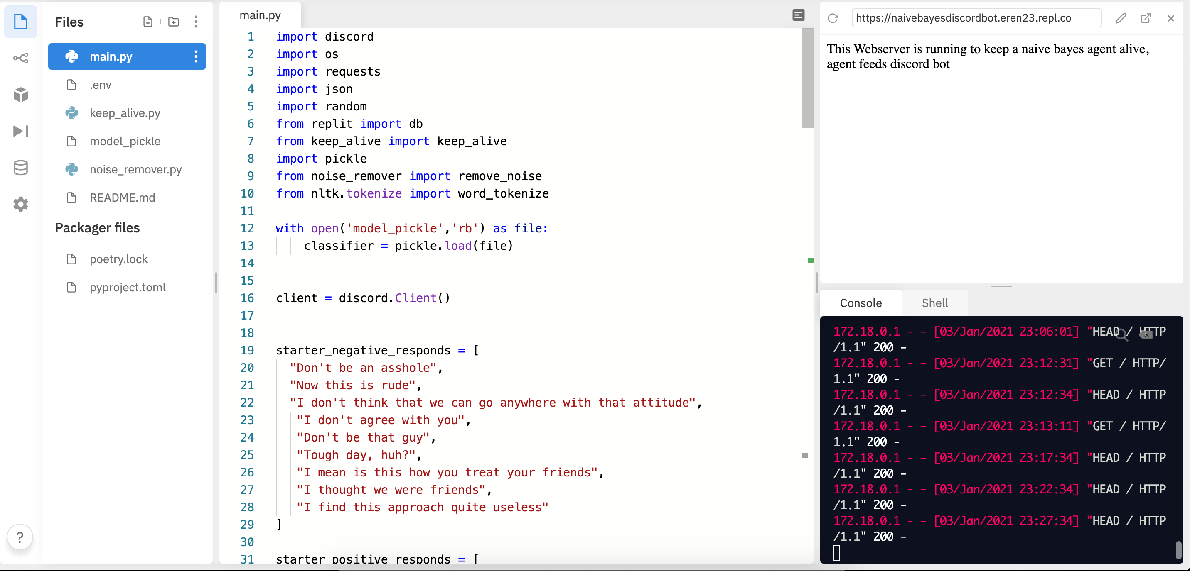Open the Debugger play-step icon
This screenshot has height=571, width=1190.
coord(20,131)
